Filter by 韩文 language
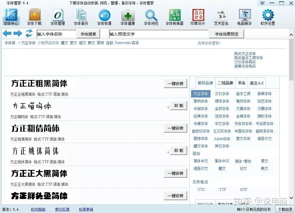The height and width of the screenshot is (213, 295). click(x=264, y=168)
